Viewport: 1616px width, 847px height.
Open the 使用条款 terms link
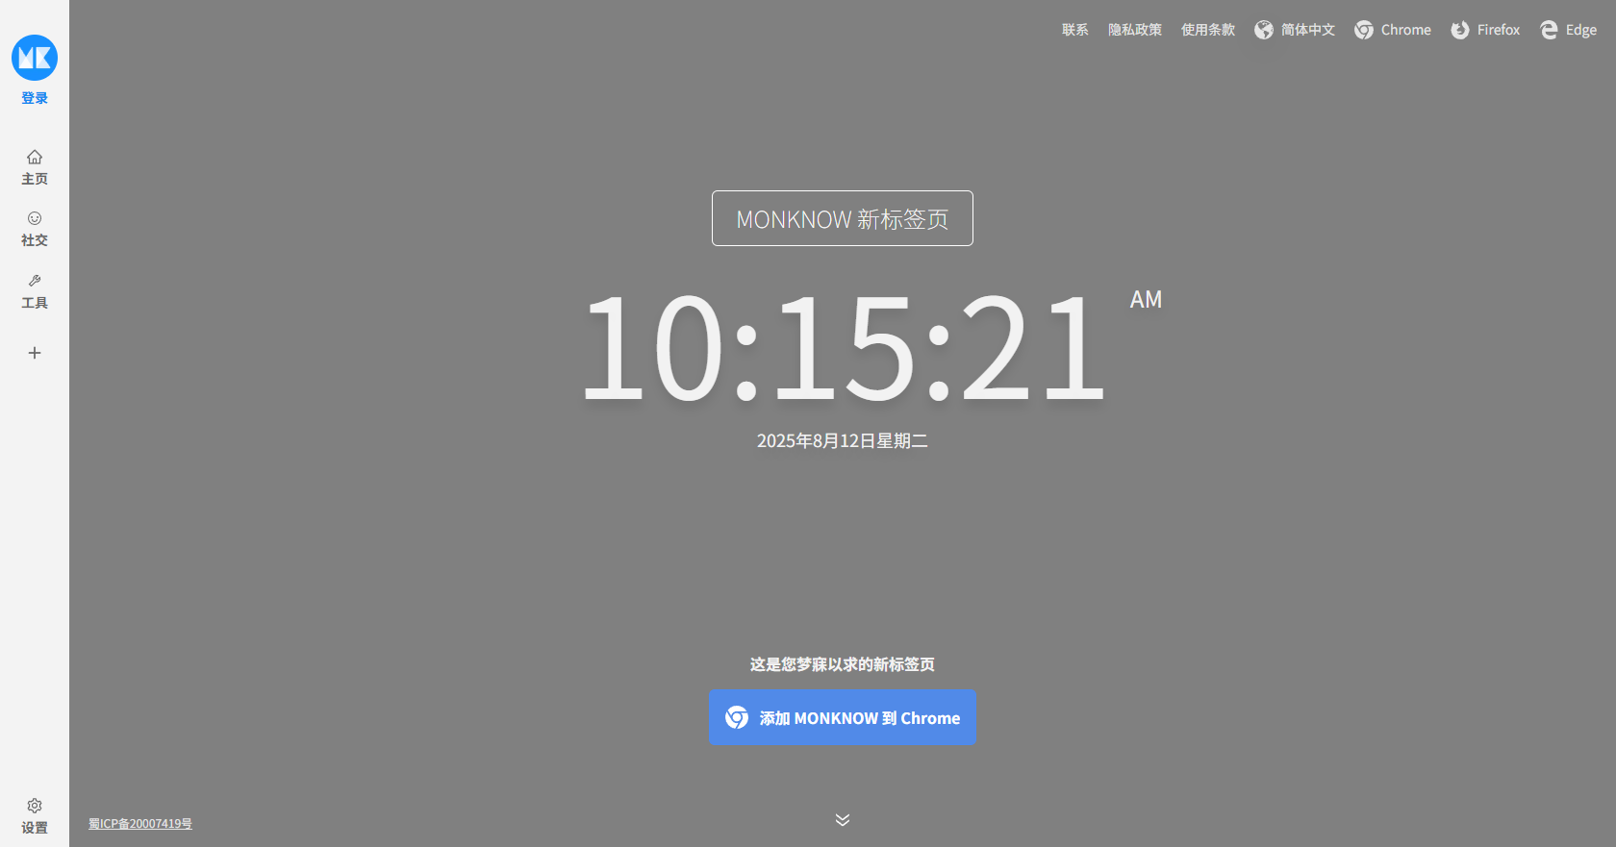[x=1208, y=30]
